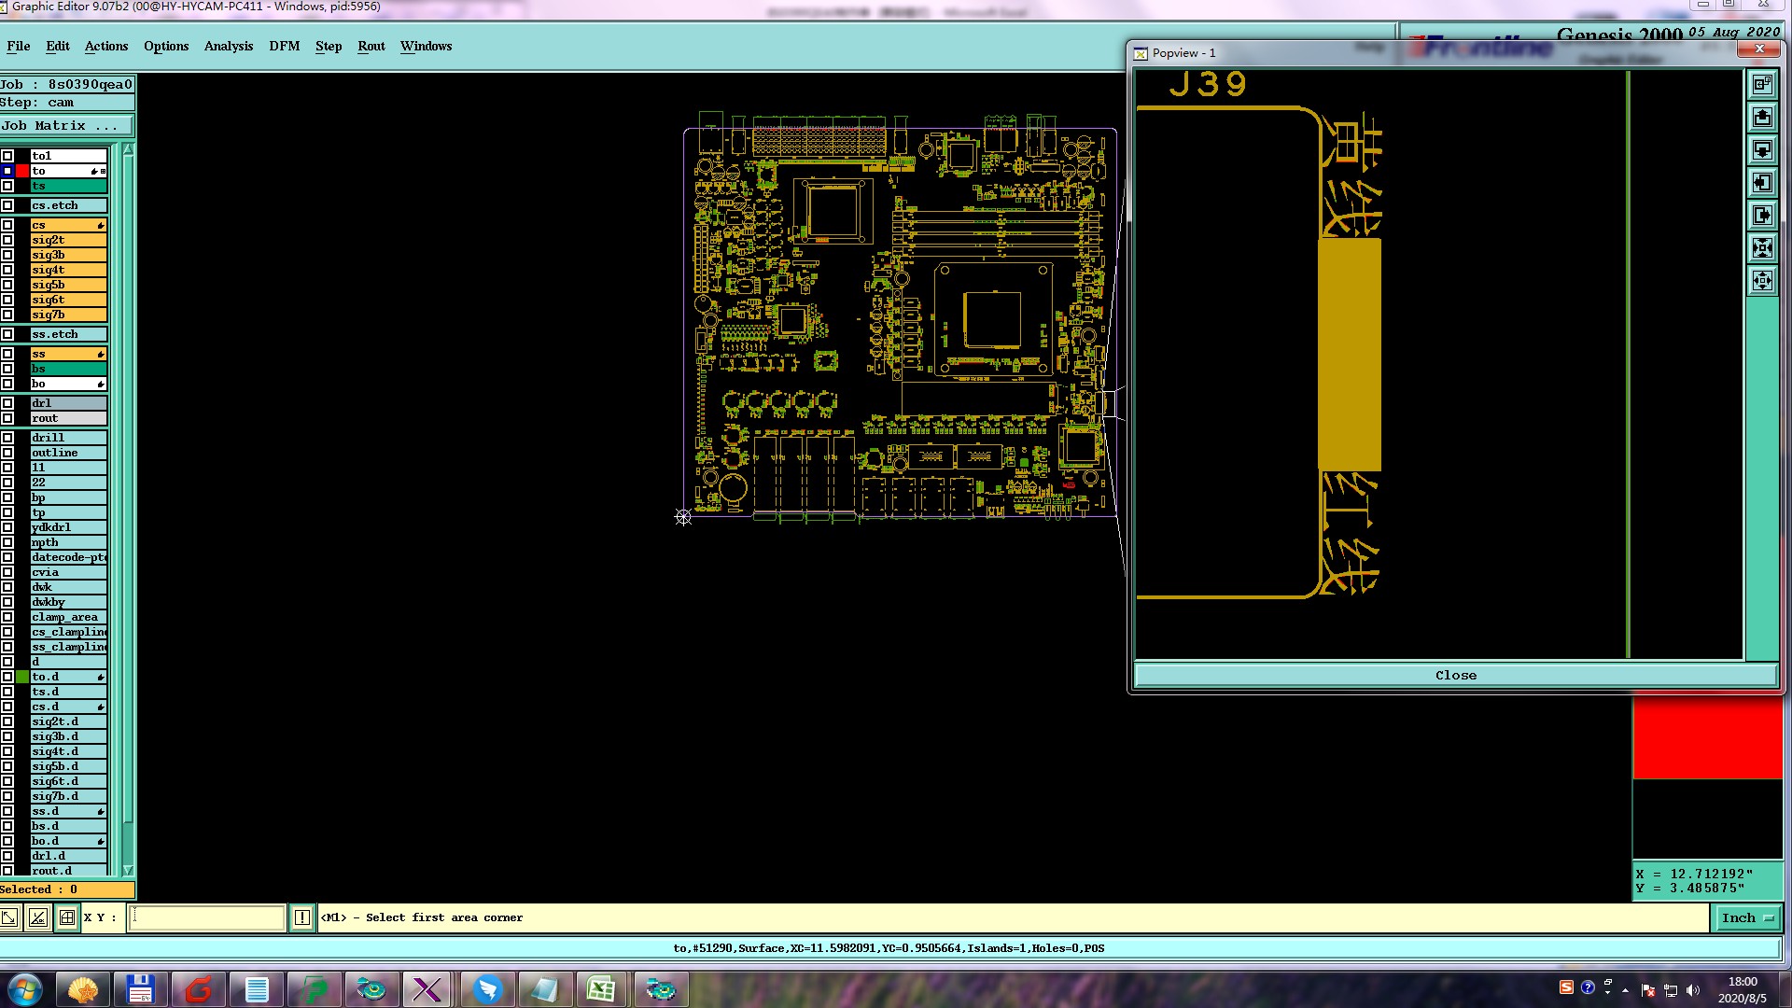
Task: Open the Analysis menu
Action: tap(228, 46)
